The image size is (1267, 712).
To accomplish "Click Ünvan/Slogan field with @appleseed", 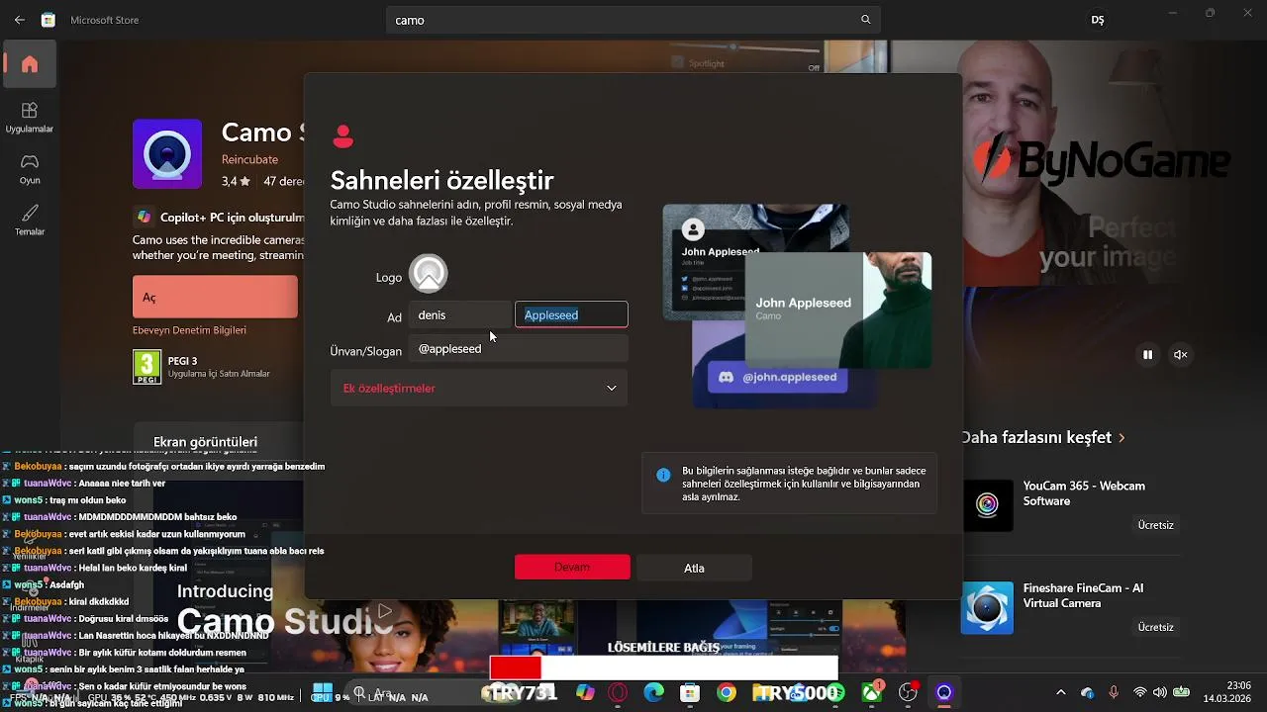I will (519, 348).
